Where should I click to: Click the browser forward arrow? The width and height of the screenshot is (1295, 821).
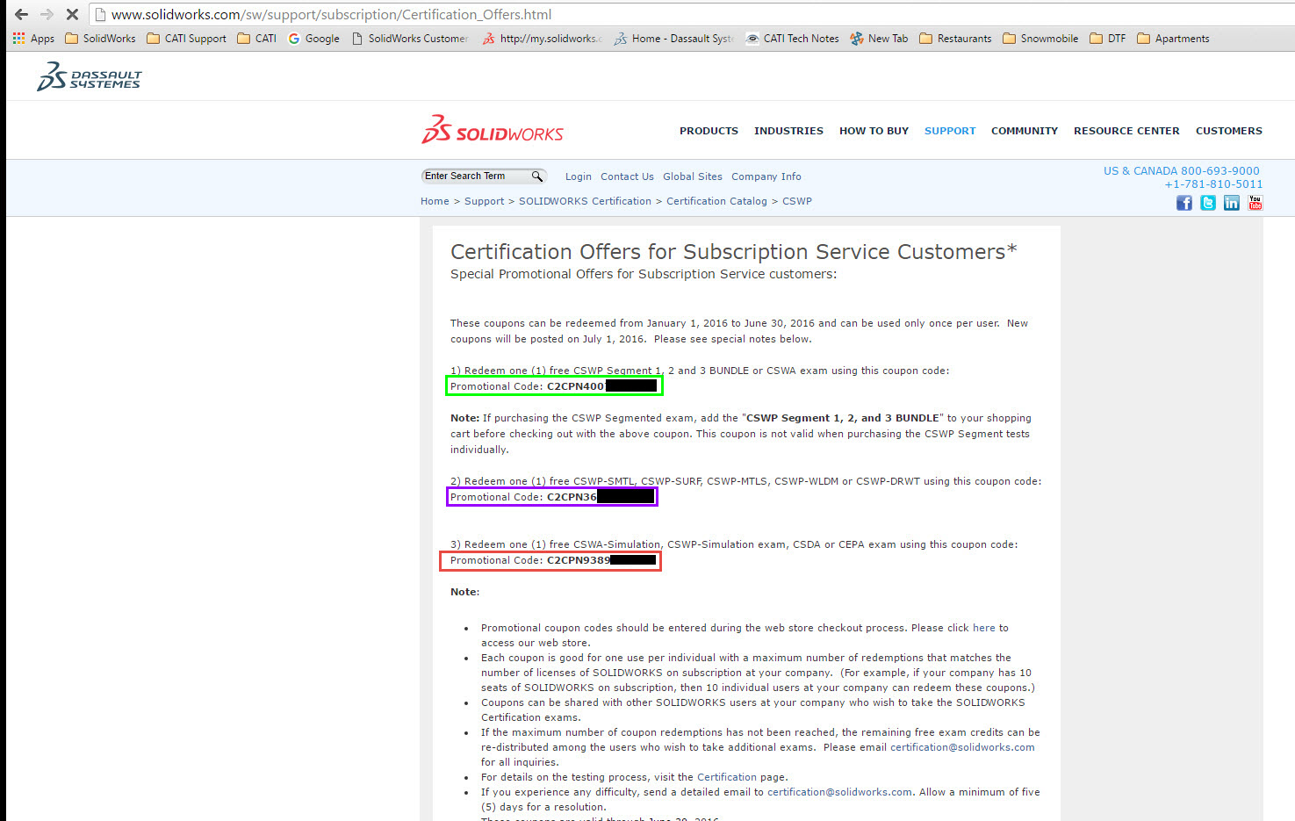(x=47, y=15)
